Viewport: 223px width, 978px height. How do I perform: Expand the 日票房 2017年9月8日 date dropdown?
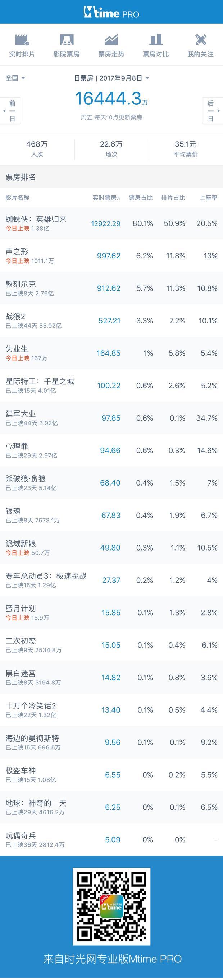(111, 78)
